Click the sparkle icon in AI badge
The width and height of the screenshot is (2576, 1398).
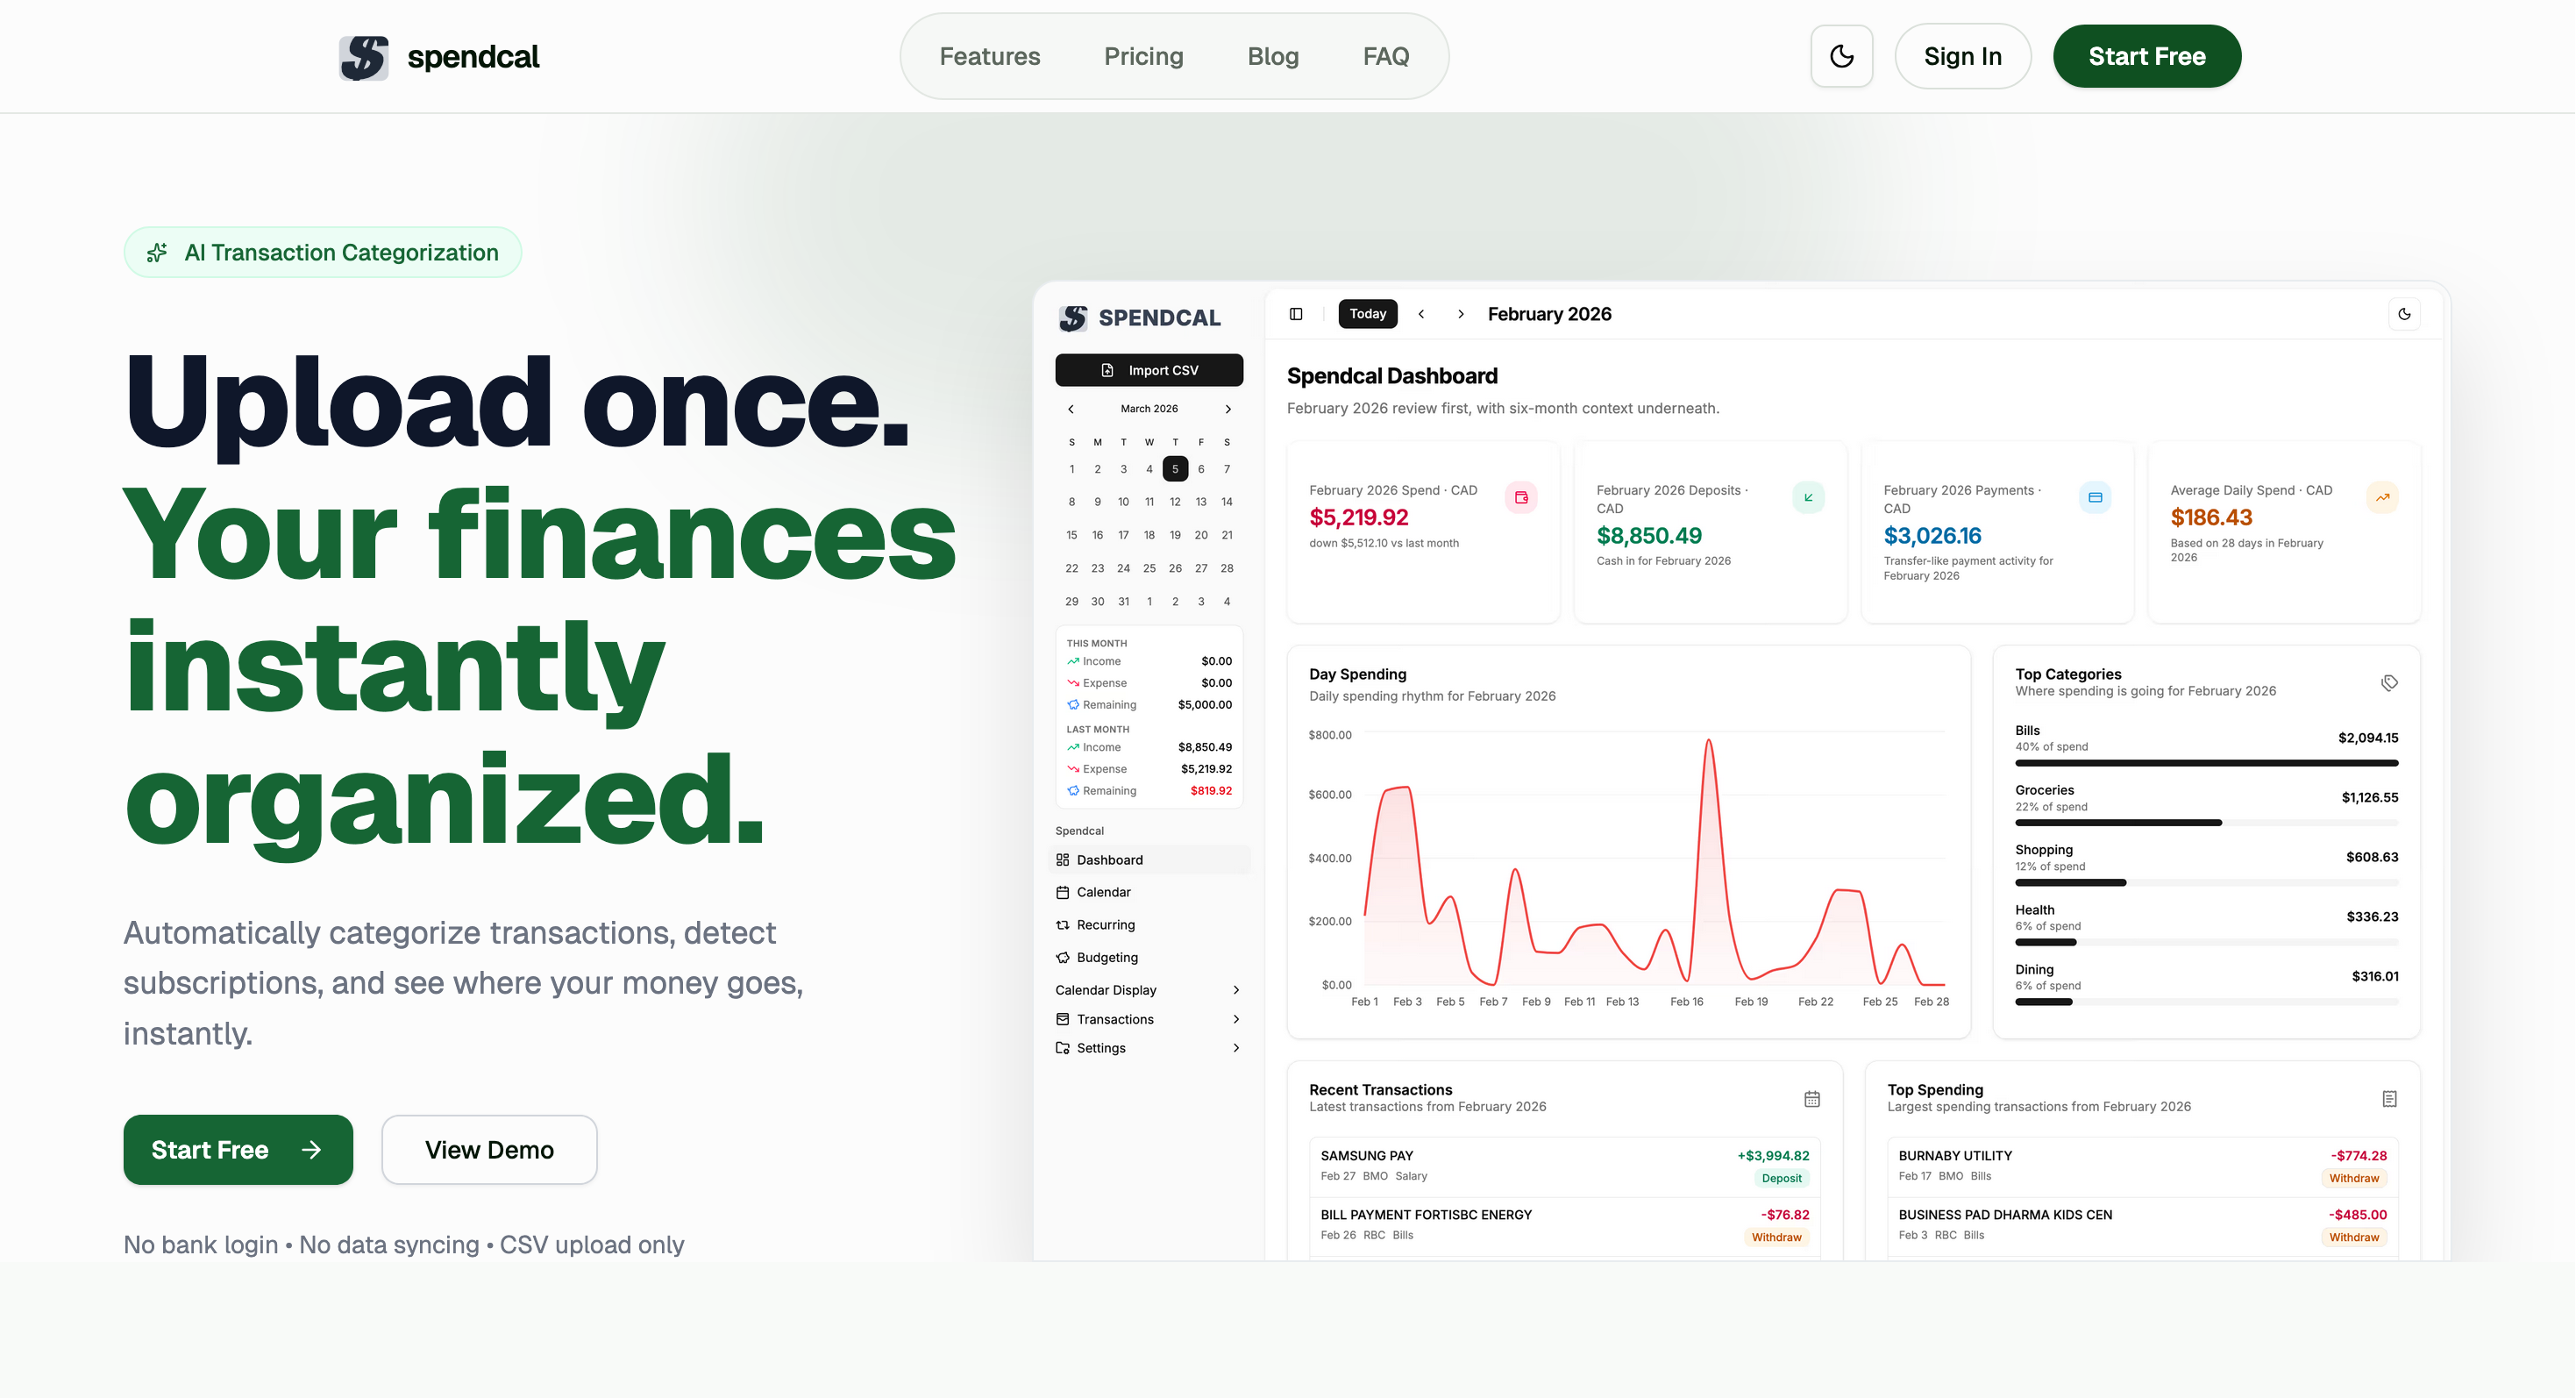point(157,253)
